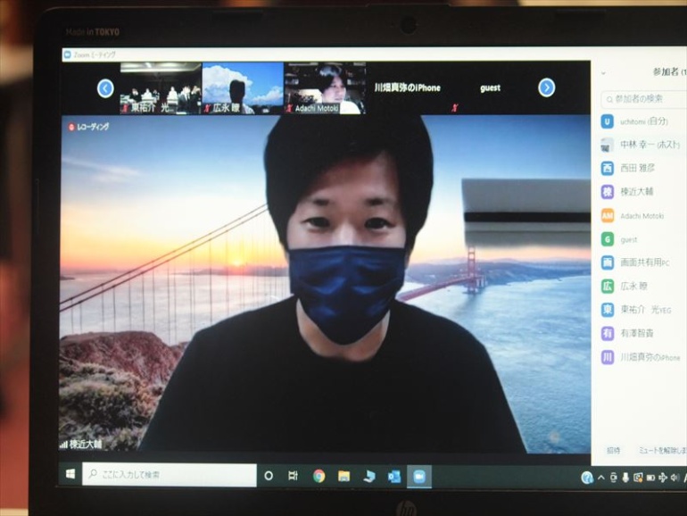
Task: Open the Windows Start menu
Action: 69,474
